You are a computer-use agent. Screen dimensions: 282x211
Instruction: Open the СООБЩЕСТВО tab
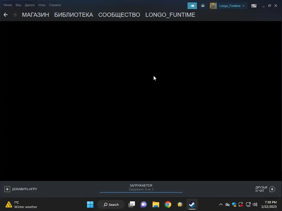pyautogui.click(x=119, y=15)
